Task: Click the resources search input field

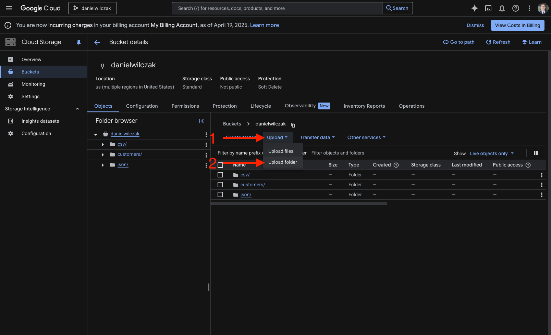Action: 277,8
